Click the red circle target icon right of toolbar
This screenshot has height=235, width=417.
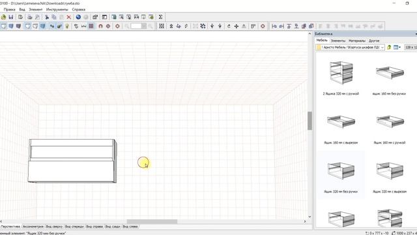pyautogui.click(x=263, y=26)
